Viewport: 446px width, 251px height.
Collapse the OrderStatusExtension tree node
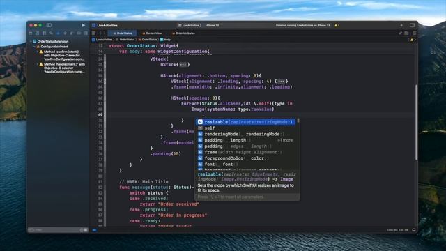click(x=31, y=42)
